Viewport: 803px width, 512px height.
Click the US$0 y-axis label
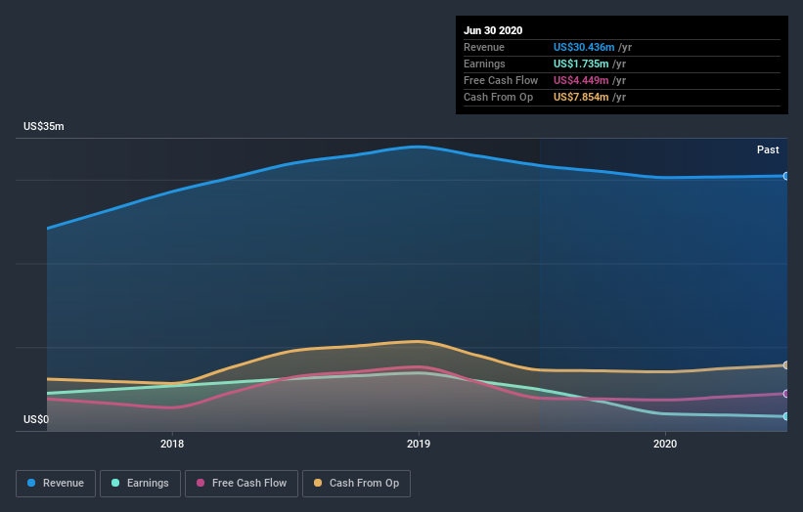tap(36, 419)
